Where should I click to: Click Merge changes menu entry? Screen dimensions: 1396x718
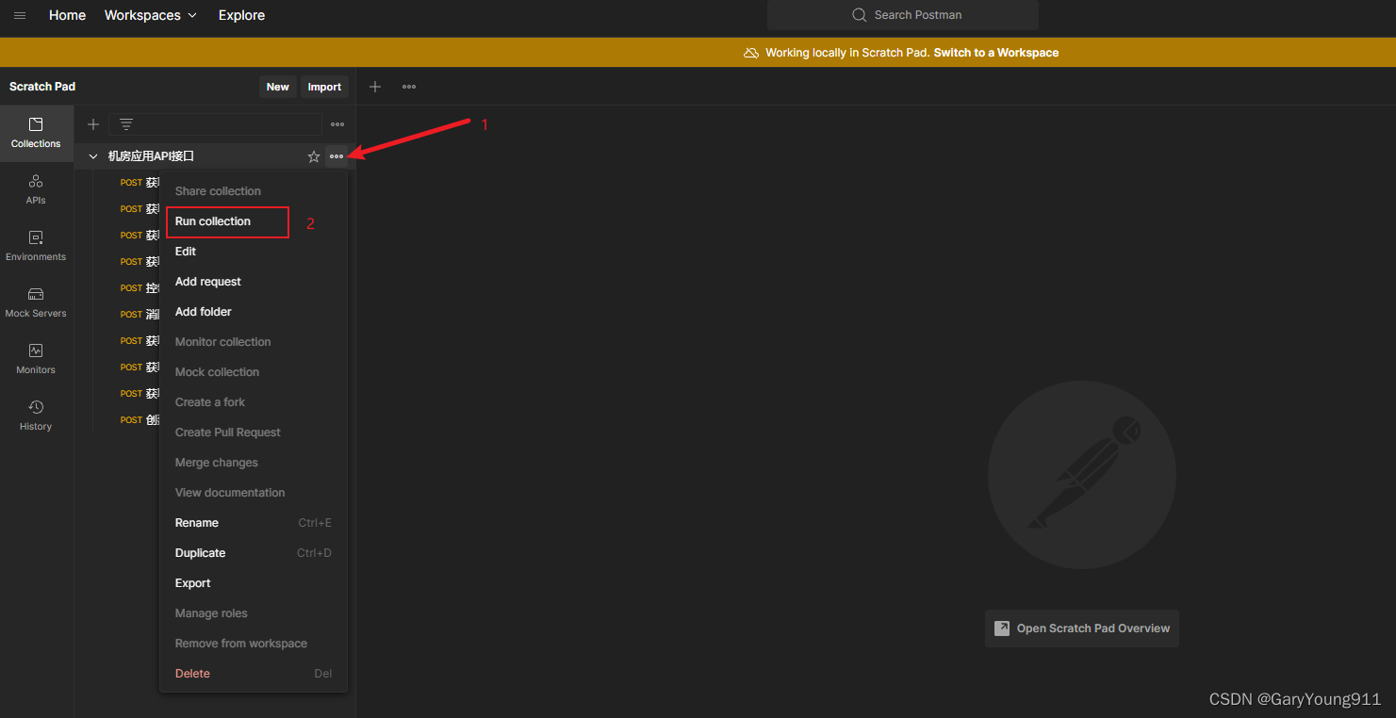pyautogui.click(x=254, y=463)
